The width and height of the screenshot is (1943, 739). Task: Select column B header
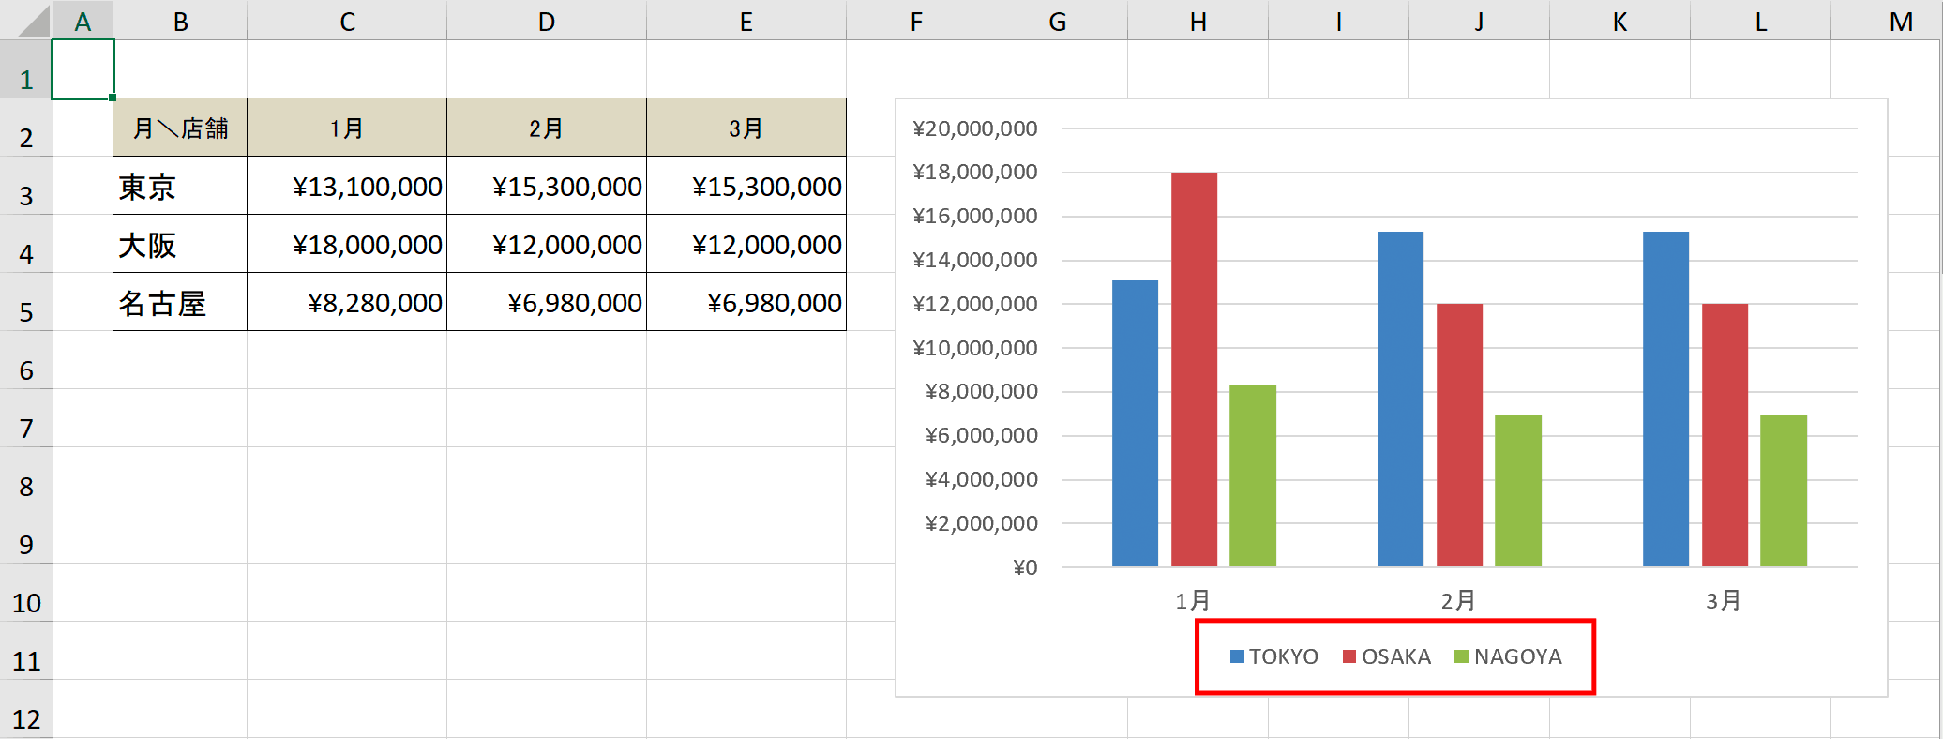click(180, 21)
